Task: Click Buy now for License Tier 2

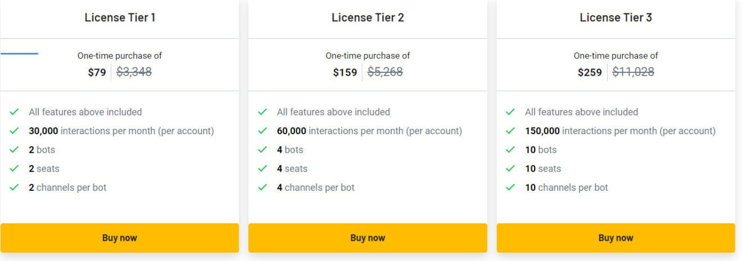Action: (368, 238)
